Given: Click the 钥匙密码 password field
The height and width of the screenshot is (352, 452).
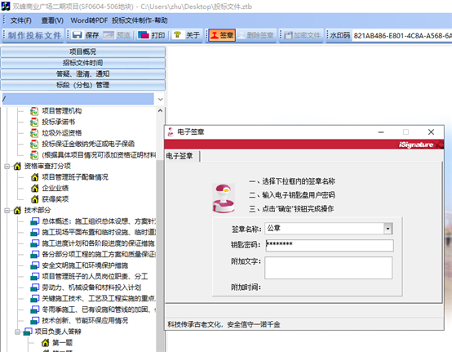Looking at the screenshot, I should point(329,245).
